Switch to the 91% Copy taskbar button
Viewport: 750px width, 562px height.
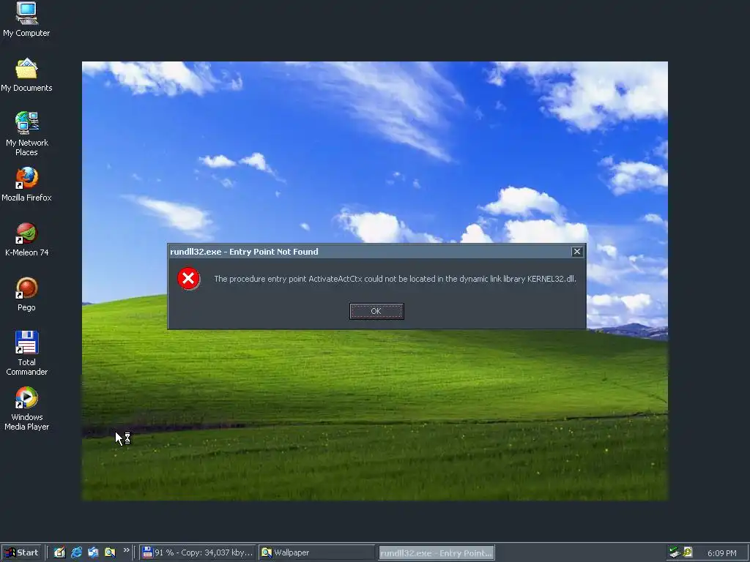(198, 552)
